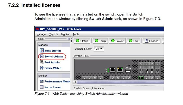Click the 7.2.2 Installed licenses heading
Screen dimensions: 183x105
[34, 5]
